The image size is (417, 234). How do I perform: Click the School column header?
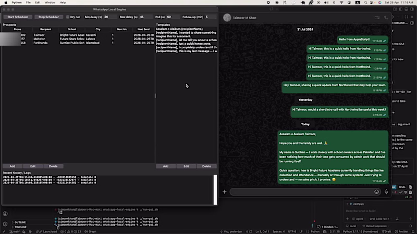pos(72,30)
